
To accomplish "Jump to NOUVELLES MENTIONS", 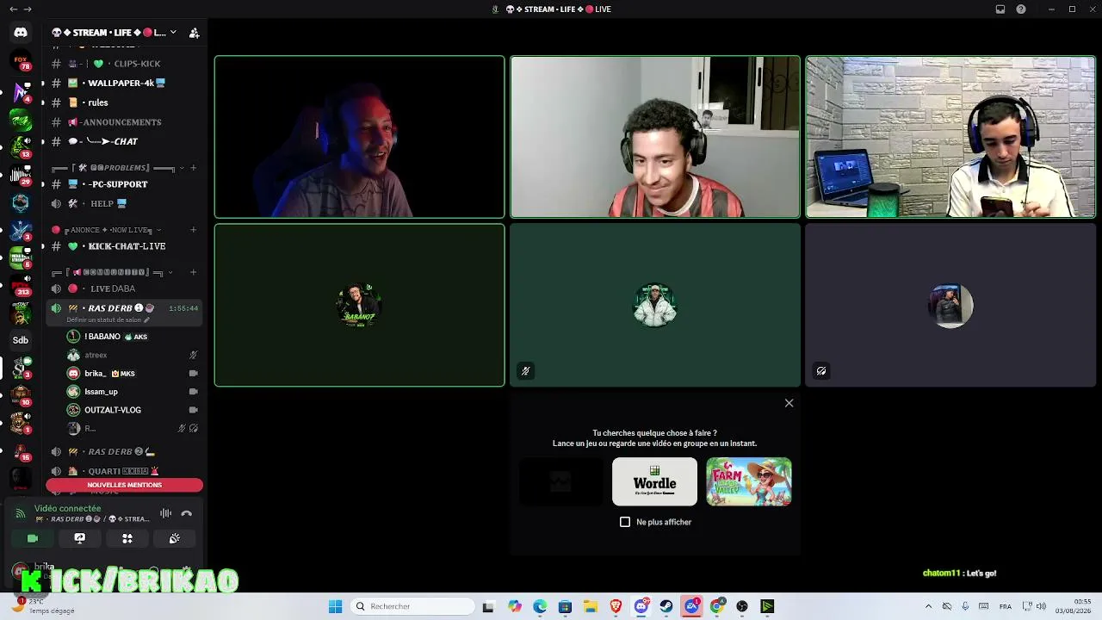I will click(x=124, y=485).
